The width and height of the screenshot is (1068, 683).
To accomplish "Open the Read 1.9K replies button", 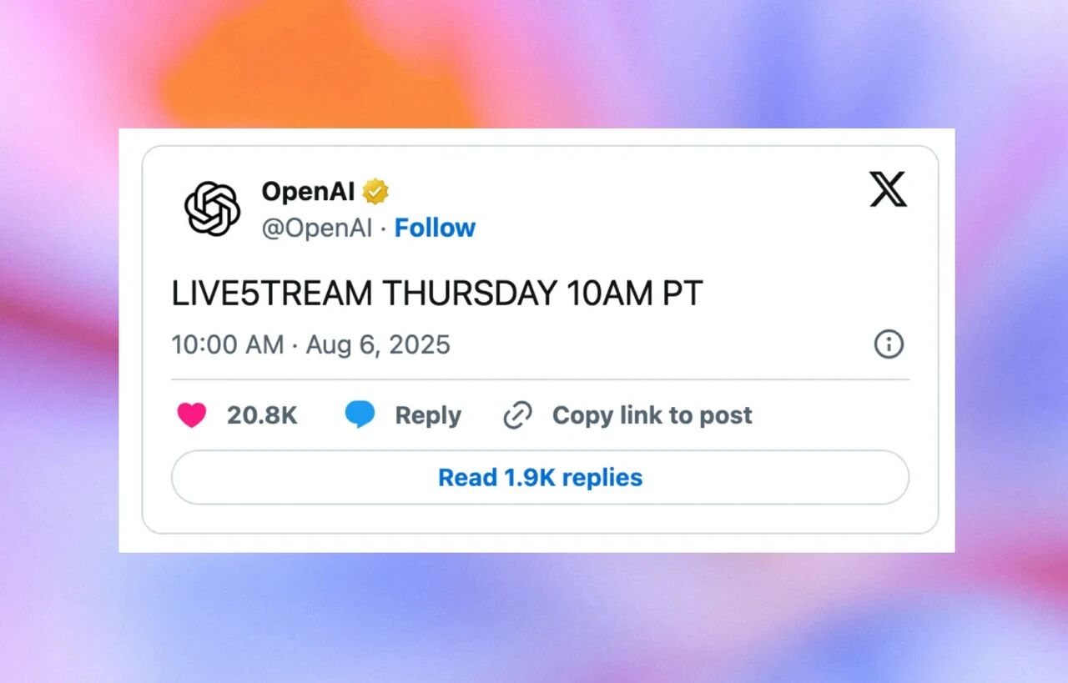I will click(x=540, y=477).
